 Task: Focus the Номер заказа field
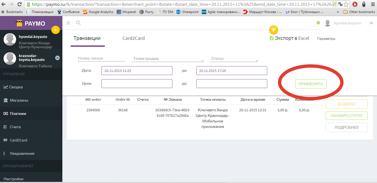101,58
